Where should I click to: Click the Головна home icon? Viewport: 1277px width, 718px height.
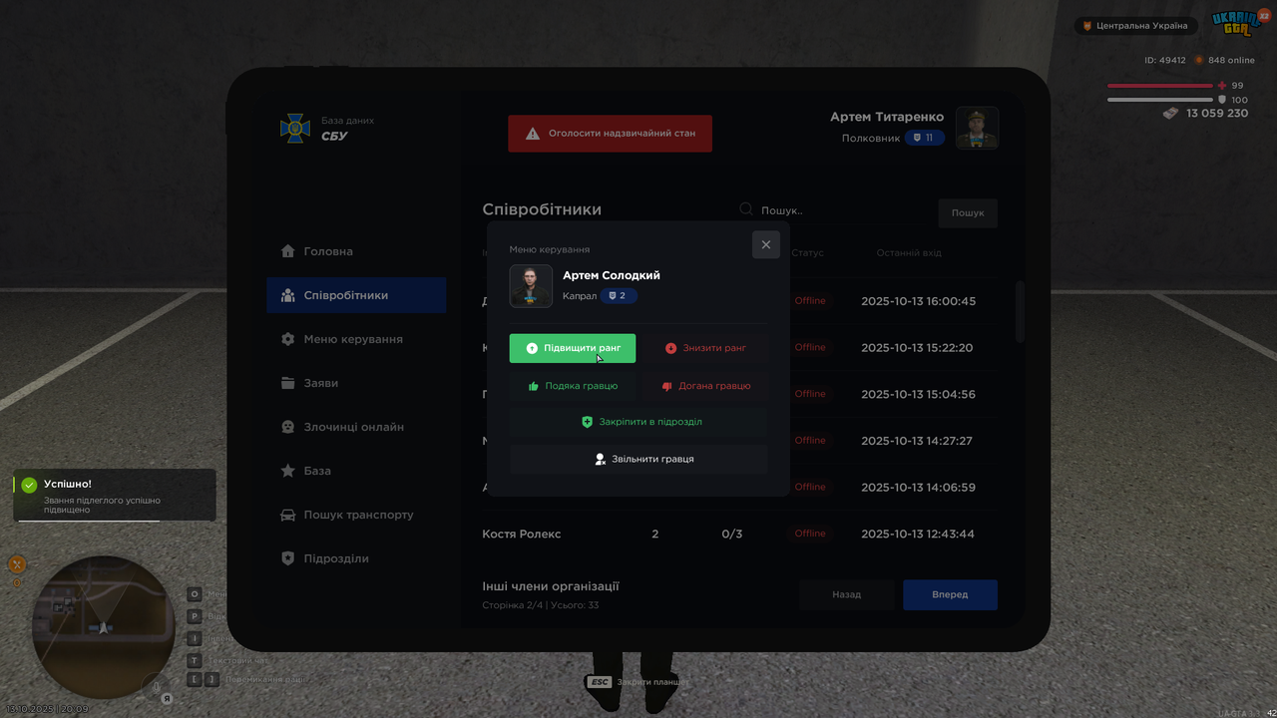click(x=288, y=251)
